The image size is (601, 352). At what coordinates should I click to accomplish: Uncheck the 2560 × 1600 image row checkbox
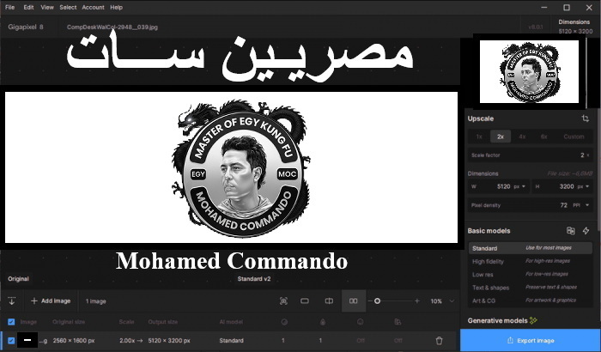[x=11, y=341]
